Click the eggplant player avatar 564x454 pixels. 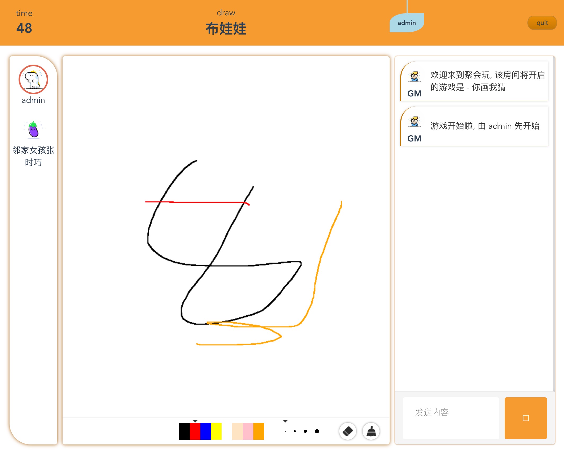click(x=33, y=130)
